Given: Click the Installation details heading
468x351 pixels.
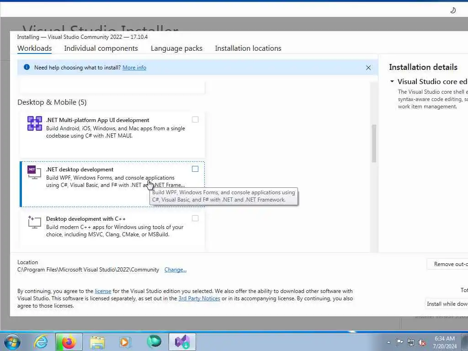Looking at the screenshot, I should 423,67.
